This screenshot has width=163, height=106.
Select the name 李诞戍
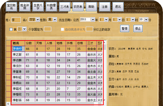click(18, 89)
